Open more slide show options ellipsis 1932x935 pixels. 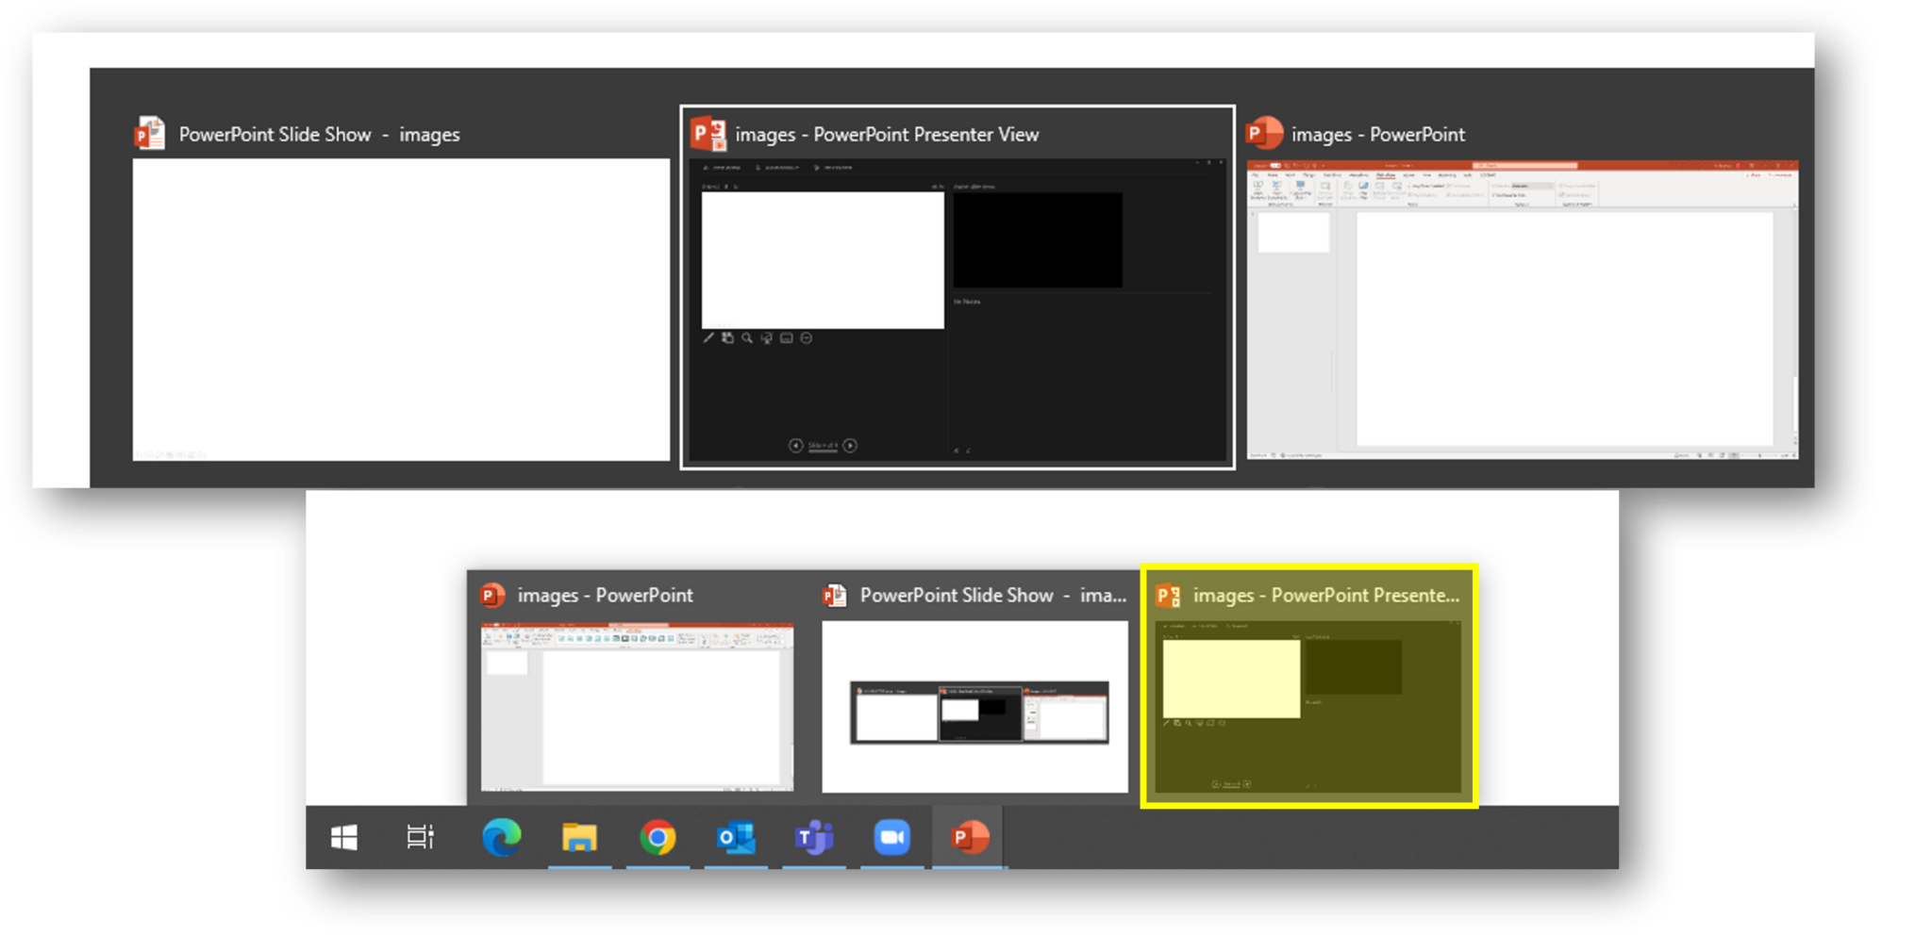pyautogui.click(x=807, y=338)
